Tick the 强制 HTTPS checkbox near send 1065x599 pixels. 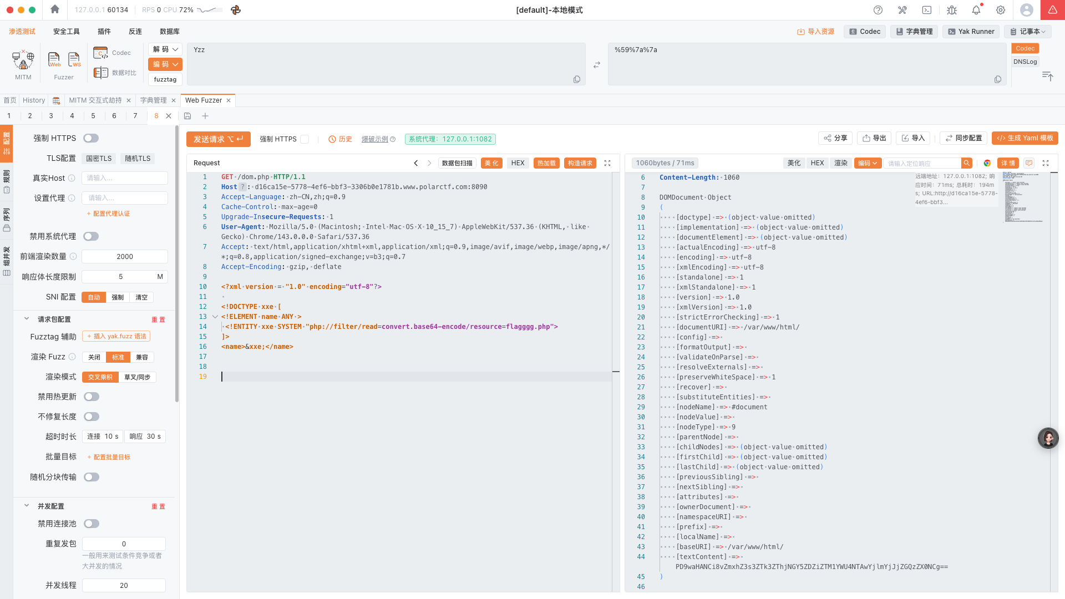(x=305, y=139)
